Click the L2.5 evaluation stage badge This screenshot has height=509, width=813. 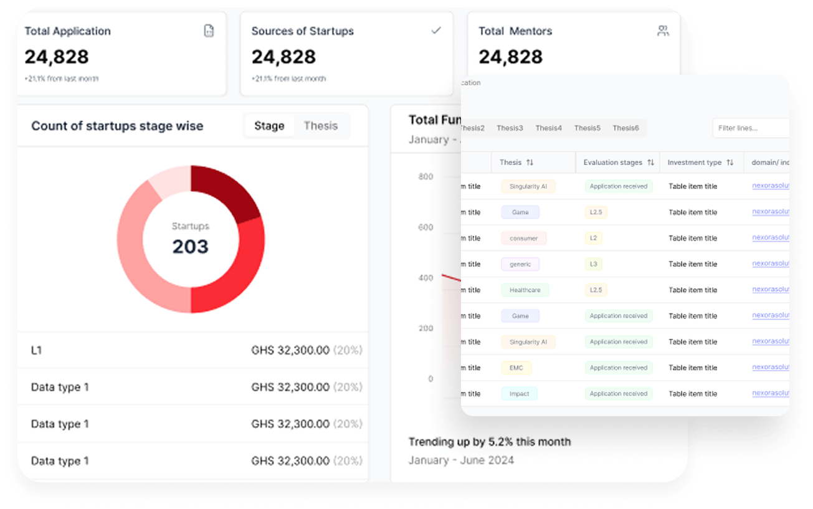(x=595, y=212)
